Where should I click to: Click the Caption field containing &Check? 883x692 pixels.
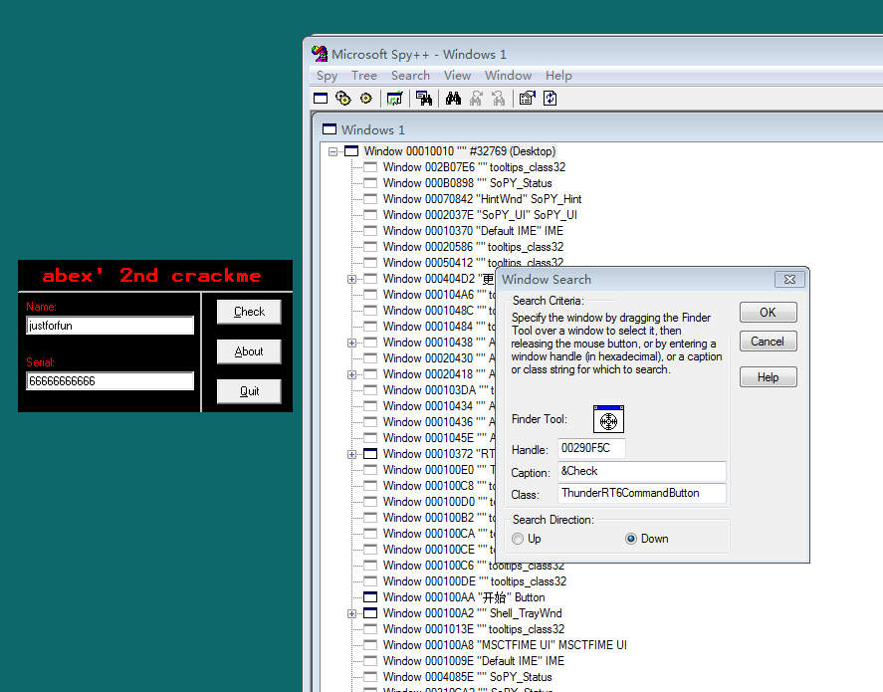(x=642, y=471)
